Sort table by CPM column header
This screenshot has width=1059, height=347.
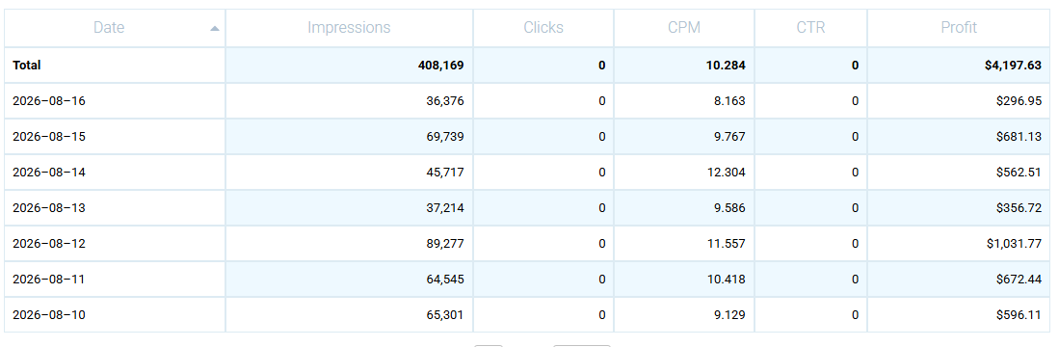684,28
